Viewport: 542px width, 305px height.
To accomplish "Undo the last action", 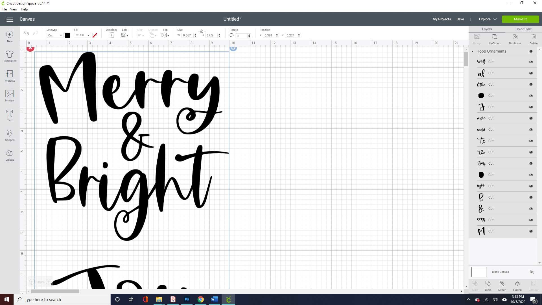I will [27, 33].
